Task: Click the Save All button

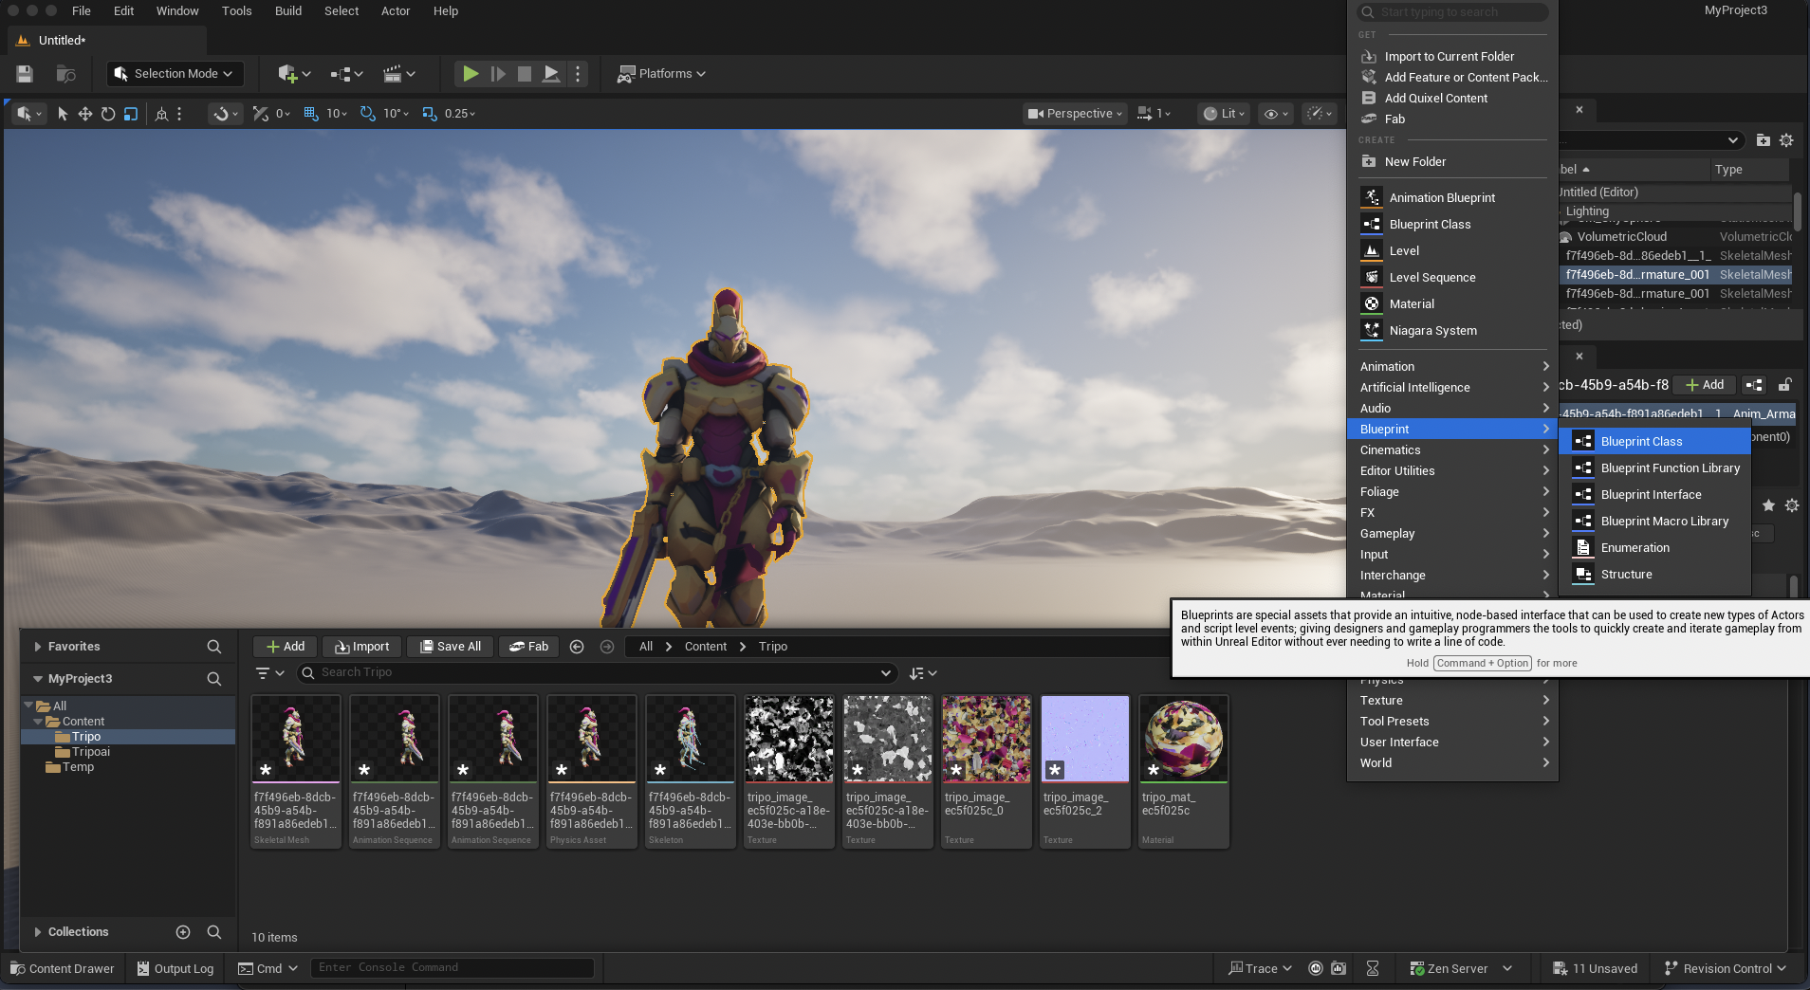Action: (451, 647)
